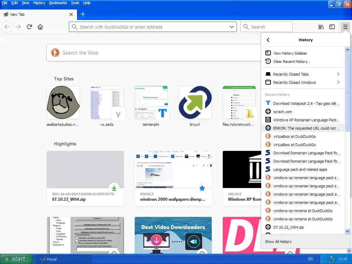Viewport: 352px width, 264px height.
Task: Return to main menu from History panel
Action: pyautogui.click(x=268, y=40)
